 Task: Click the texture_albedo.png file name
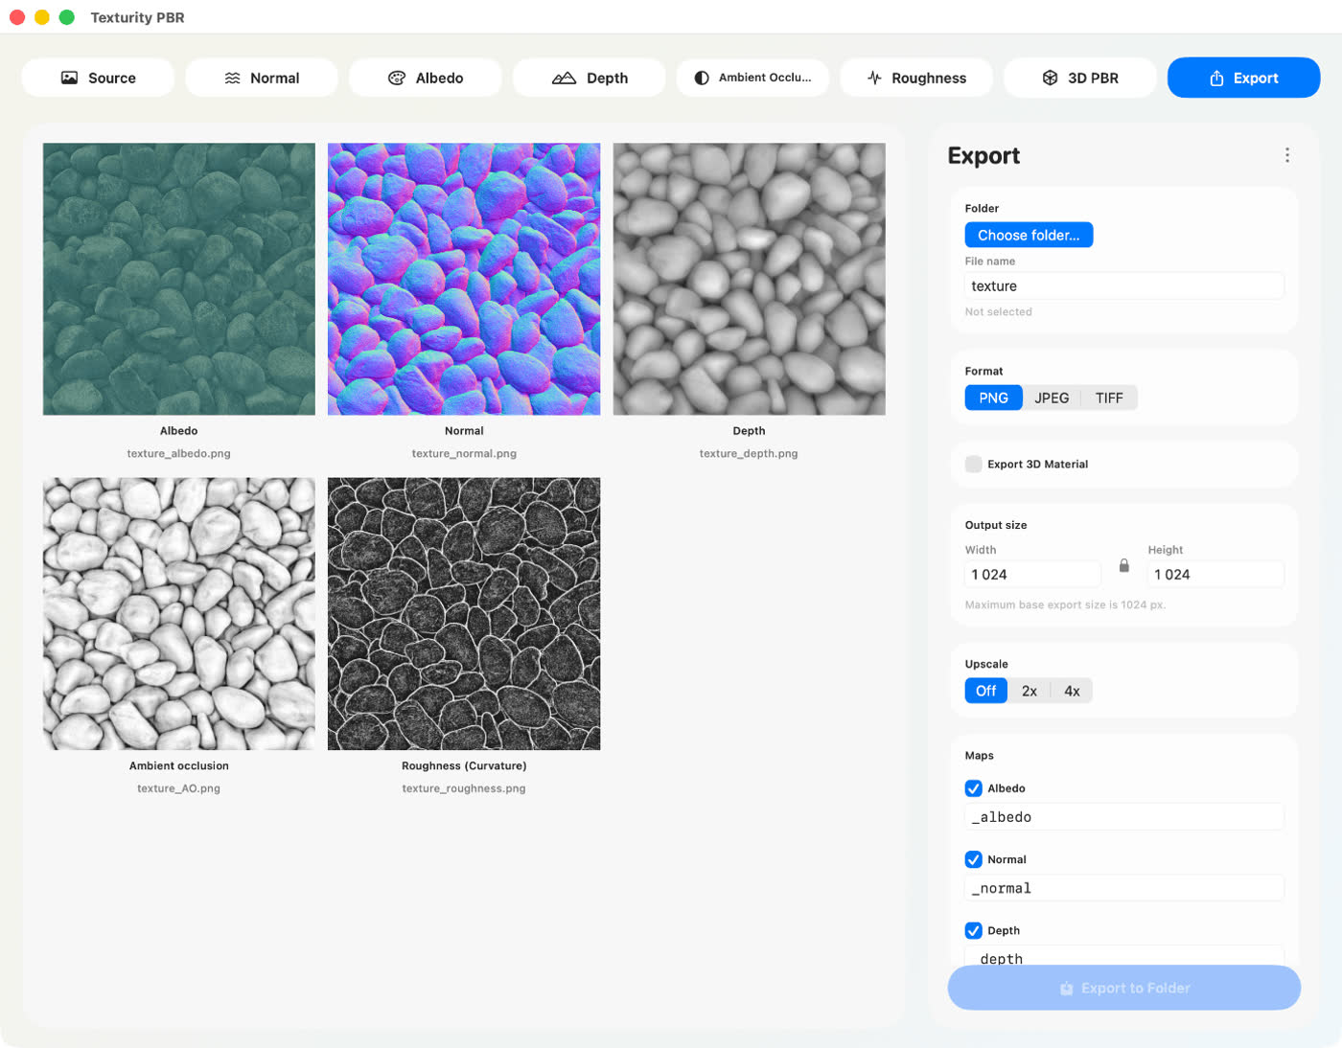[x=179, y=453]
